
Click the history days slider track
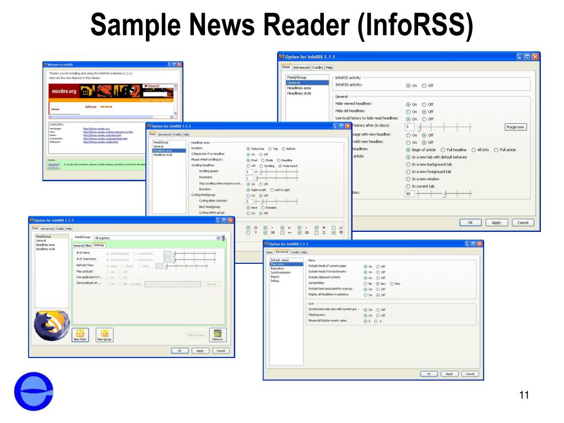[444, 127]
